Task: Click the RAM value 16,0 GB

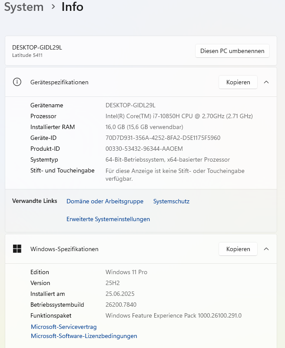Action: pos(144,127)
